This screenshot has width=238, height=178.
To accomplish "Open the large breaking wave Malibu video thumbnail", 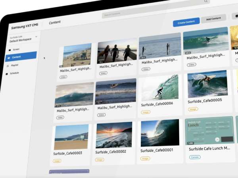I will click(x=74, y=95).
